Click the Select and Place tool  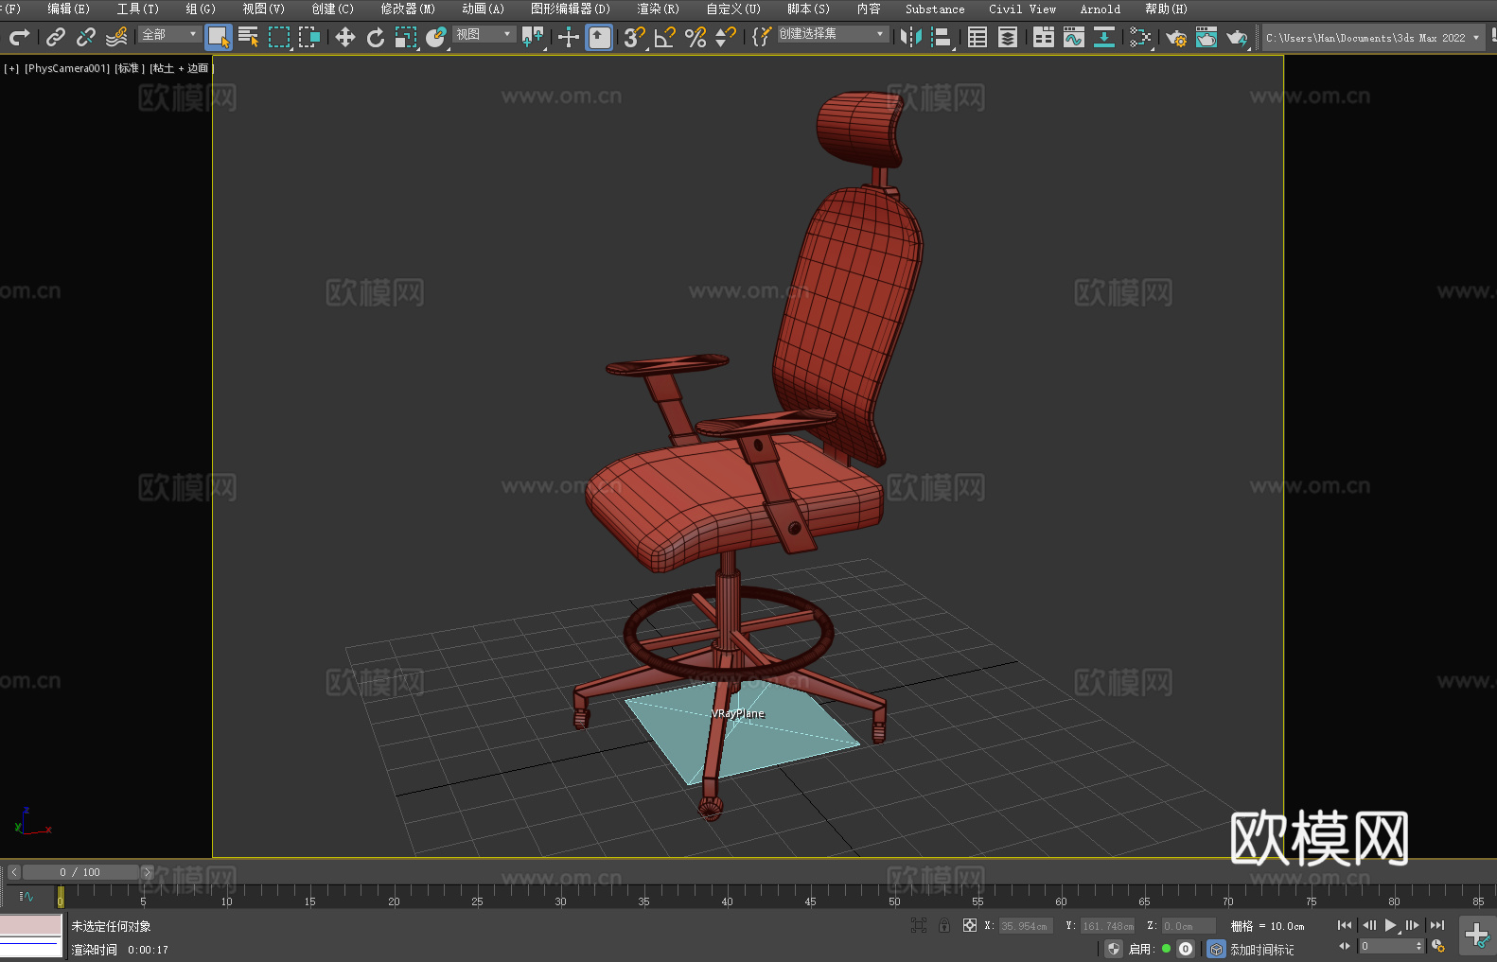point(436,37)
